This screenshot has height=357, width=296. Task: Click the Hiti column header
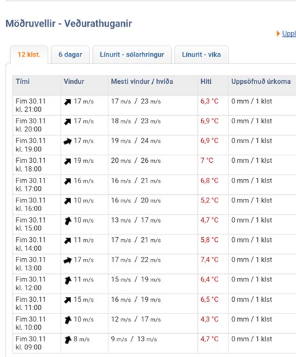(206, 82)
